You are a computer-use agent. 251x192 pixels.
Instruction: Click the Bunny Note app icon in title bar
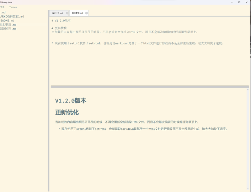(1, 2)
